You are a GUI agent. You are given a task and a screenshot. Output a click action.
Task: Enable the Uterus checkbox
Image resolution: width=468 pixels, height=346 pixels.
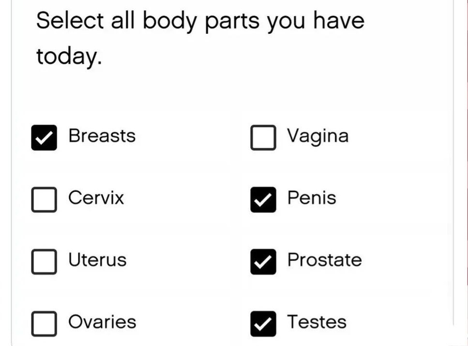click(44, 261)
